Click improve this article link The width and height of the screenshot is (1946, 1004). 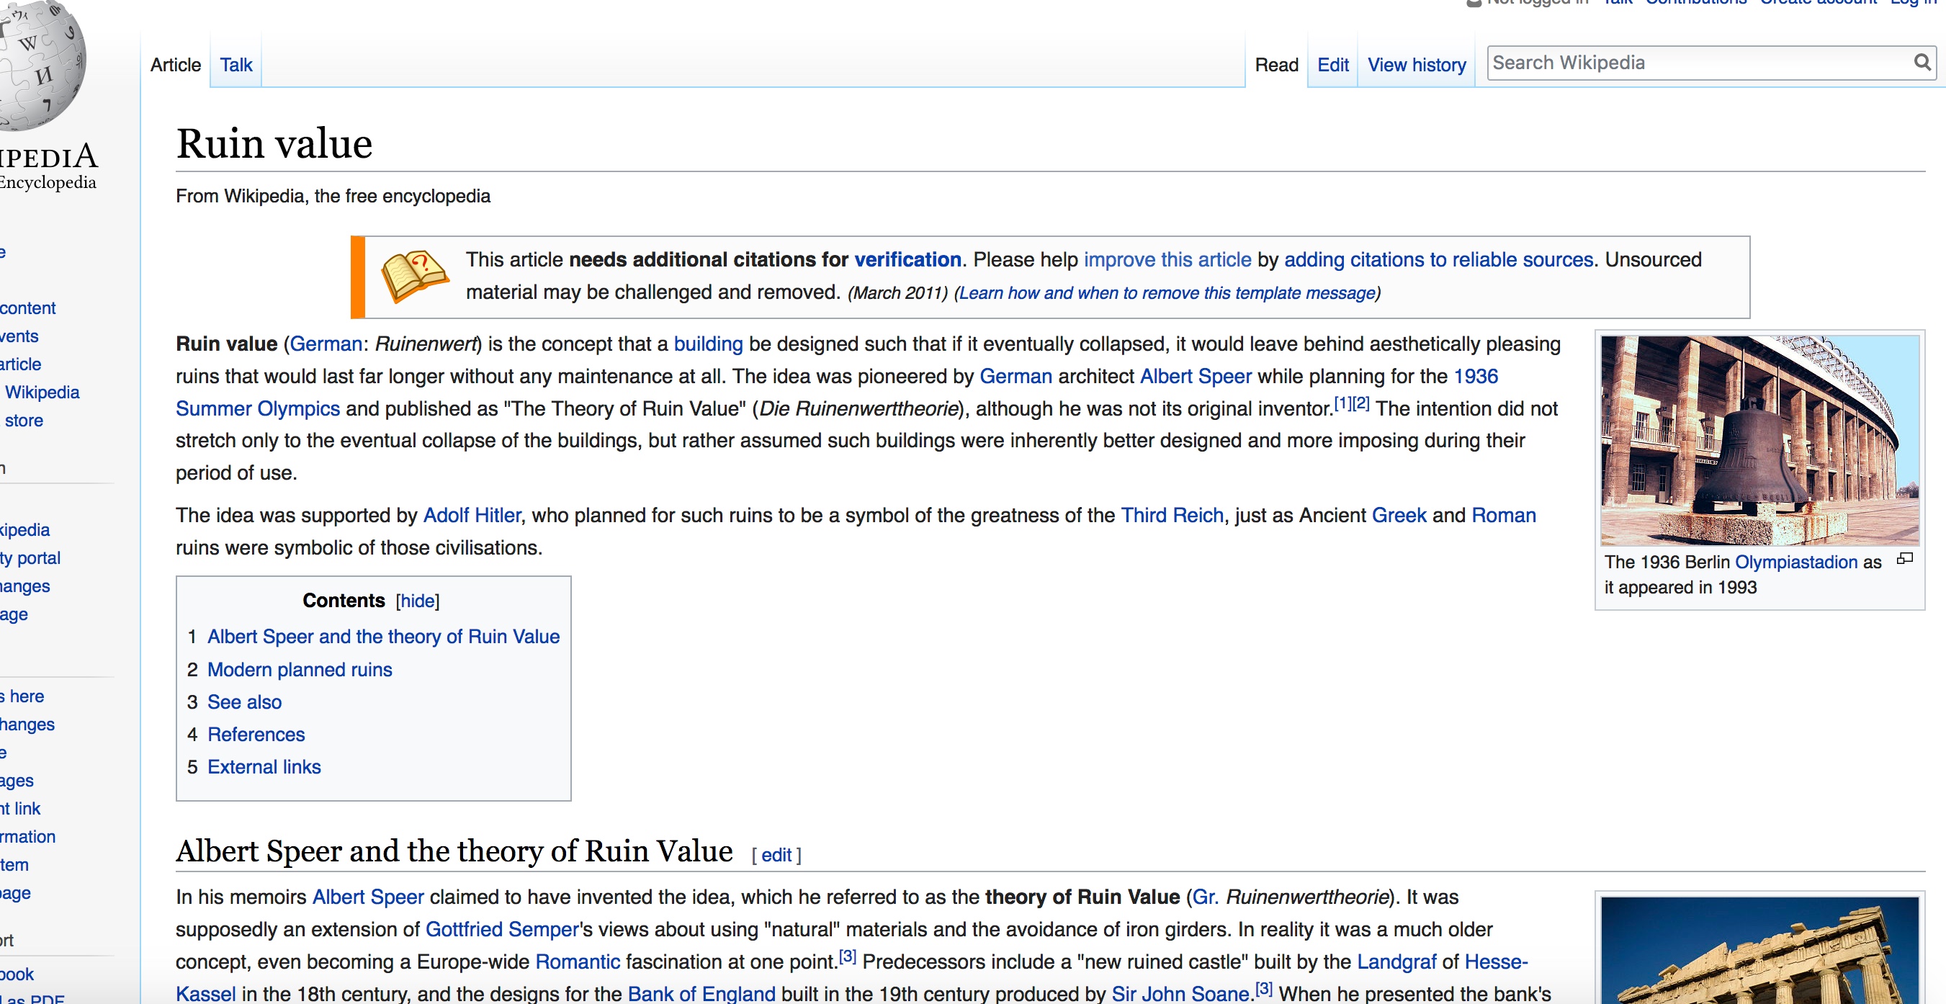pos(1167,260)
